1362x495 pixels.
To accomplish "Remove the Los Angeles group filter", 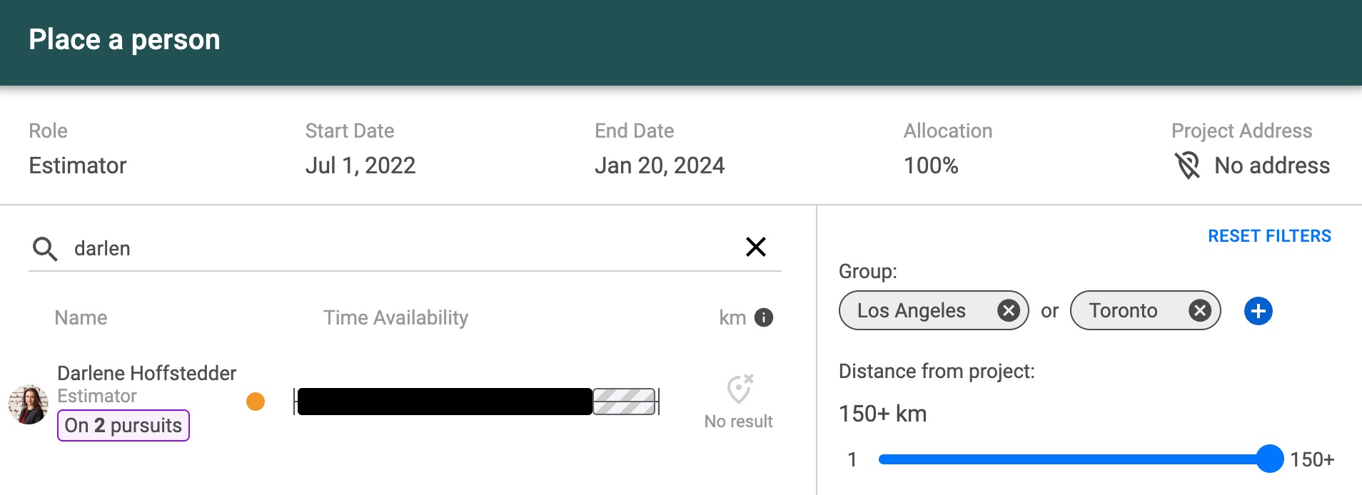I will [1008, 310].
